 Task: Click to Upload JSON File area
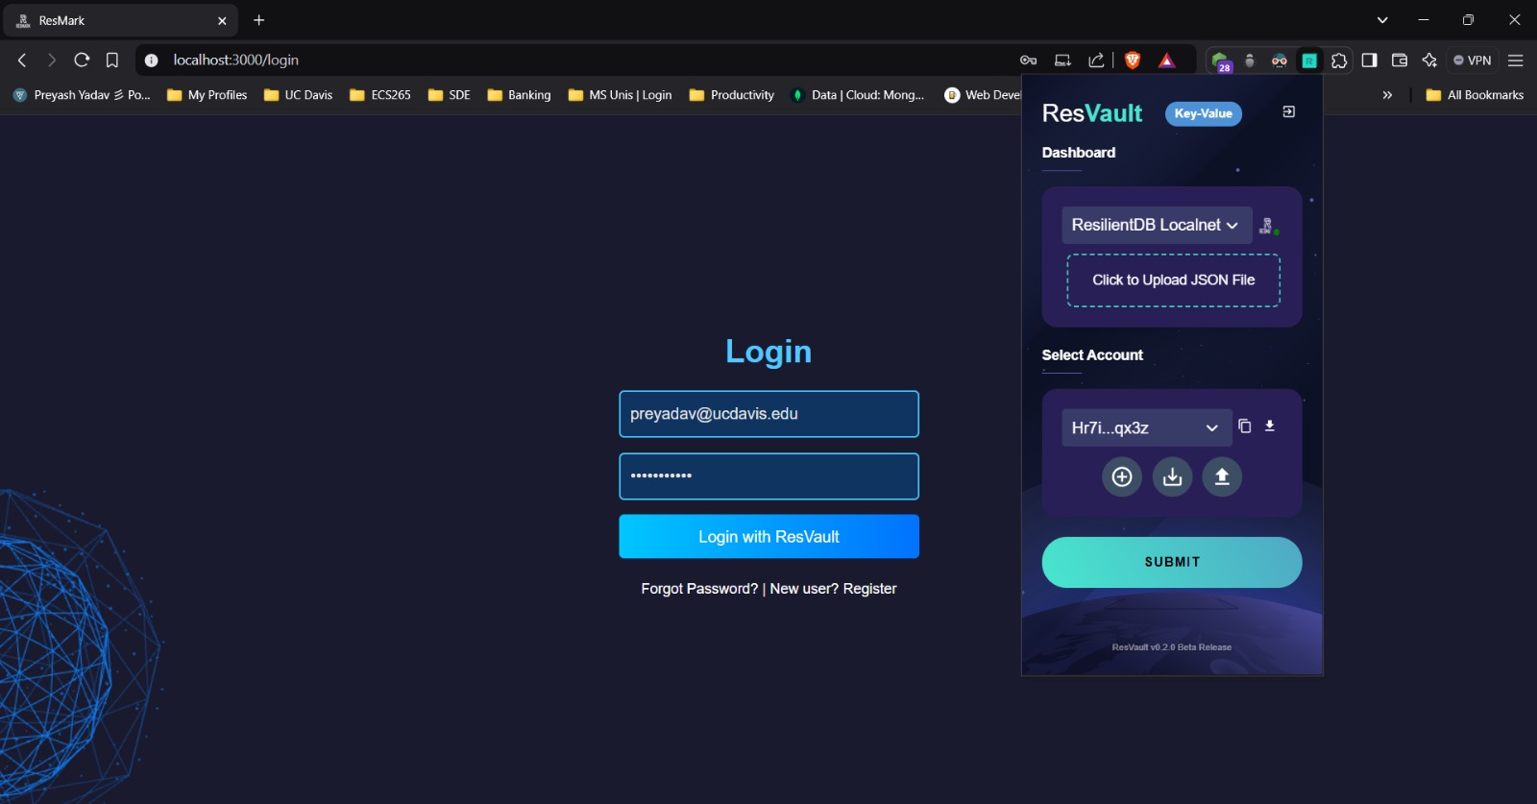[1173, 280]
